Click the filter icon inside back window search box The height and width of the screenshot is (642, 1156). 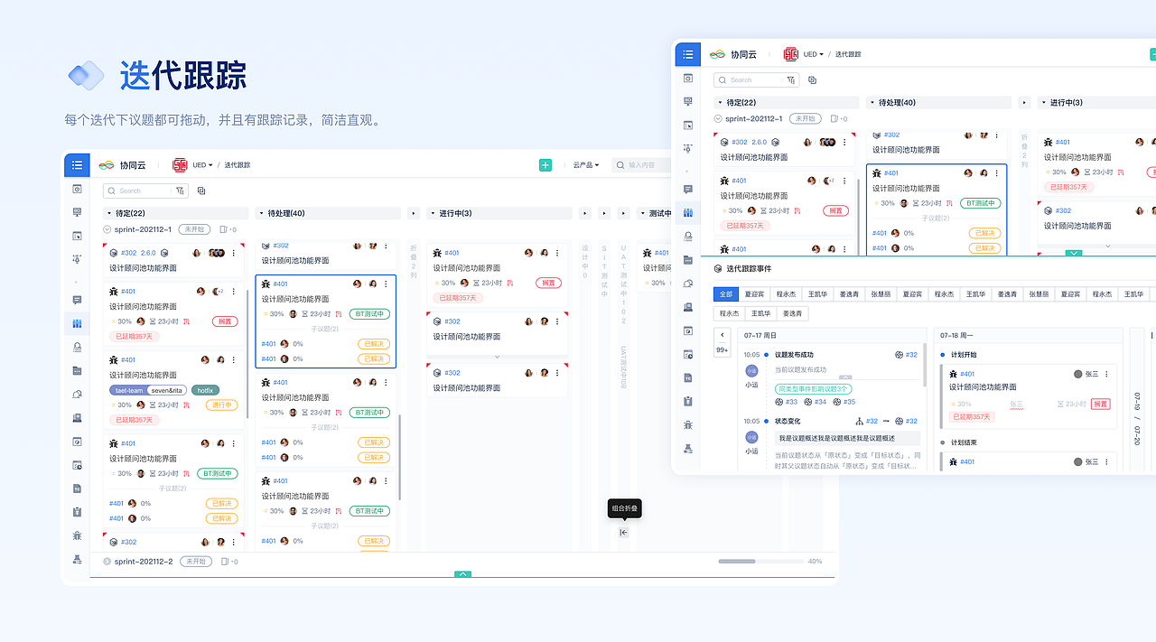click(x=180, y=191)
